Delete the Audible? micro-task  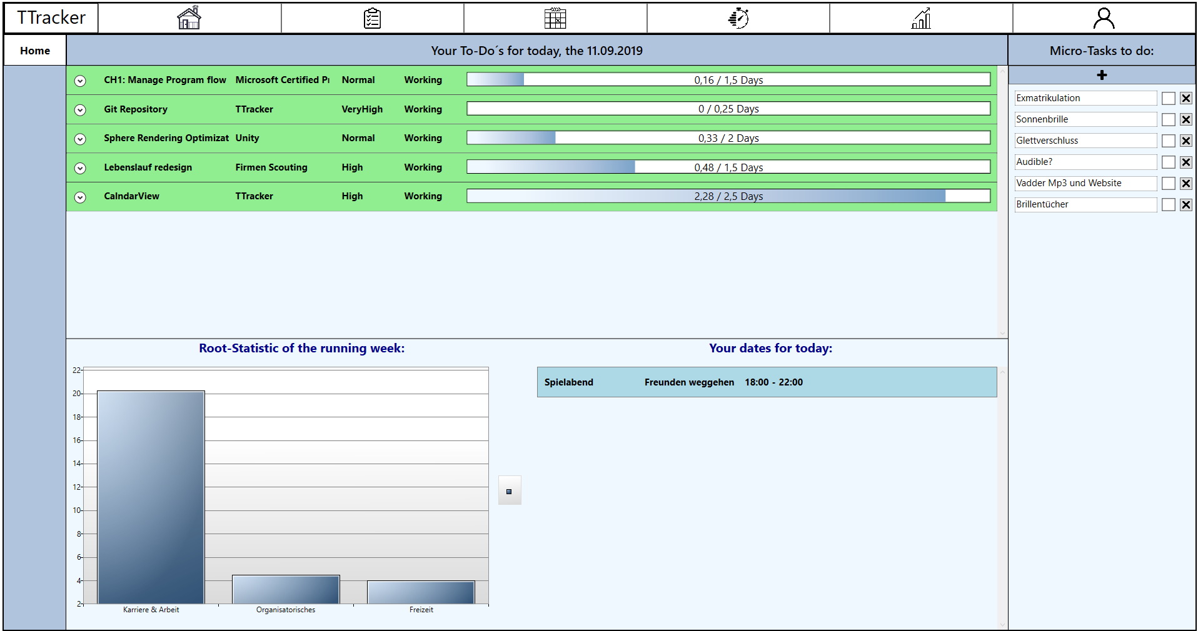click(x=1186, y=162)
